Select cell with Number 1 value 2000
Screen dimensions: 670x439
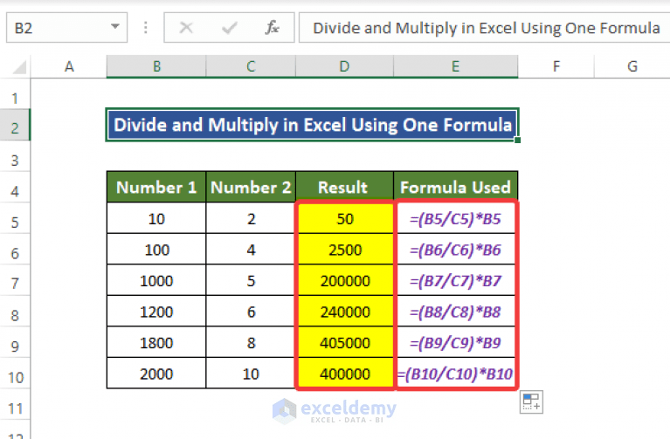coord(156,374)
